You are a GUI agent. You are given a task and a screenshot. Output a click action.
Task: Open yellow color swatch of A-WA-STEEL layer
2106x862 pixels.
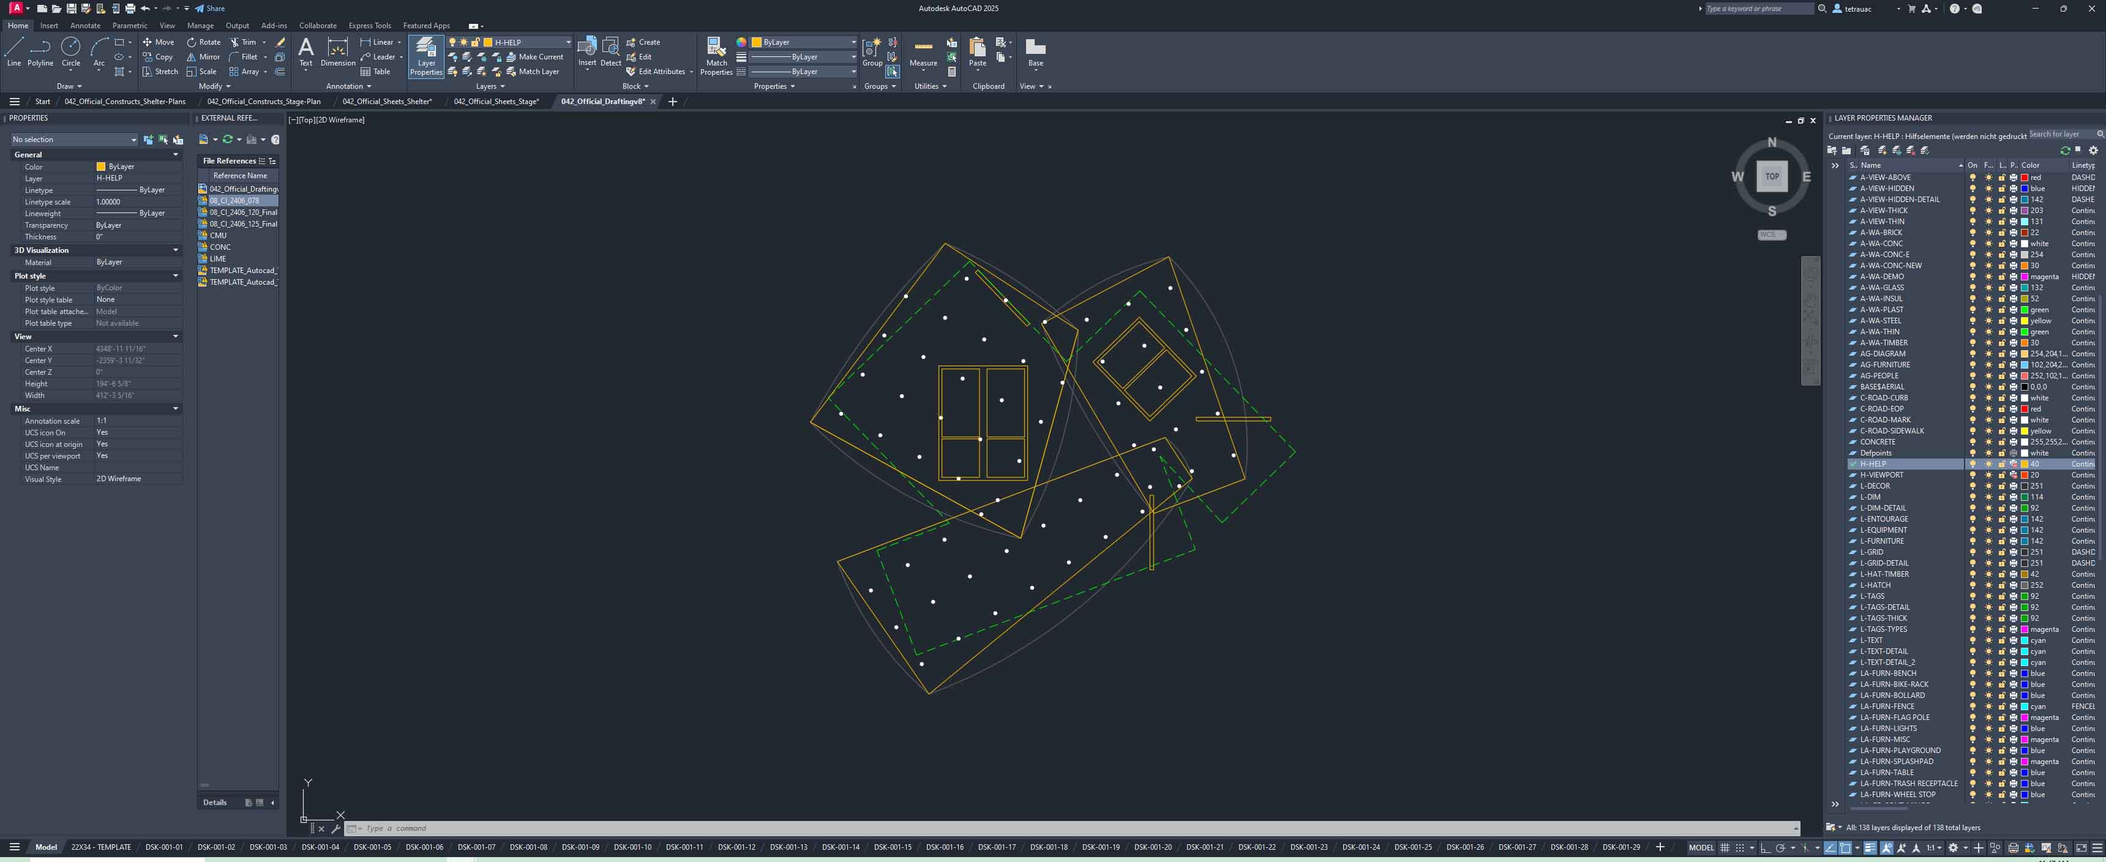click(2024, 321)
